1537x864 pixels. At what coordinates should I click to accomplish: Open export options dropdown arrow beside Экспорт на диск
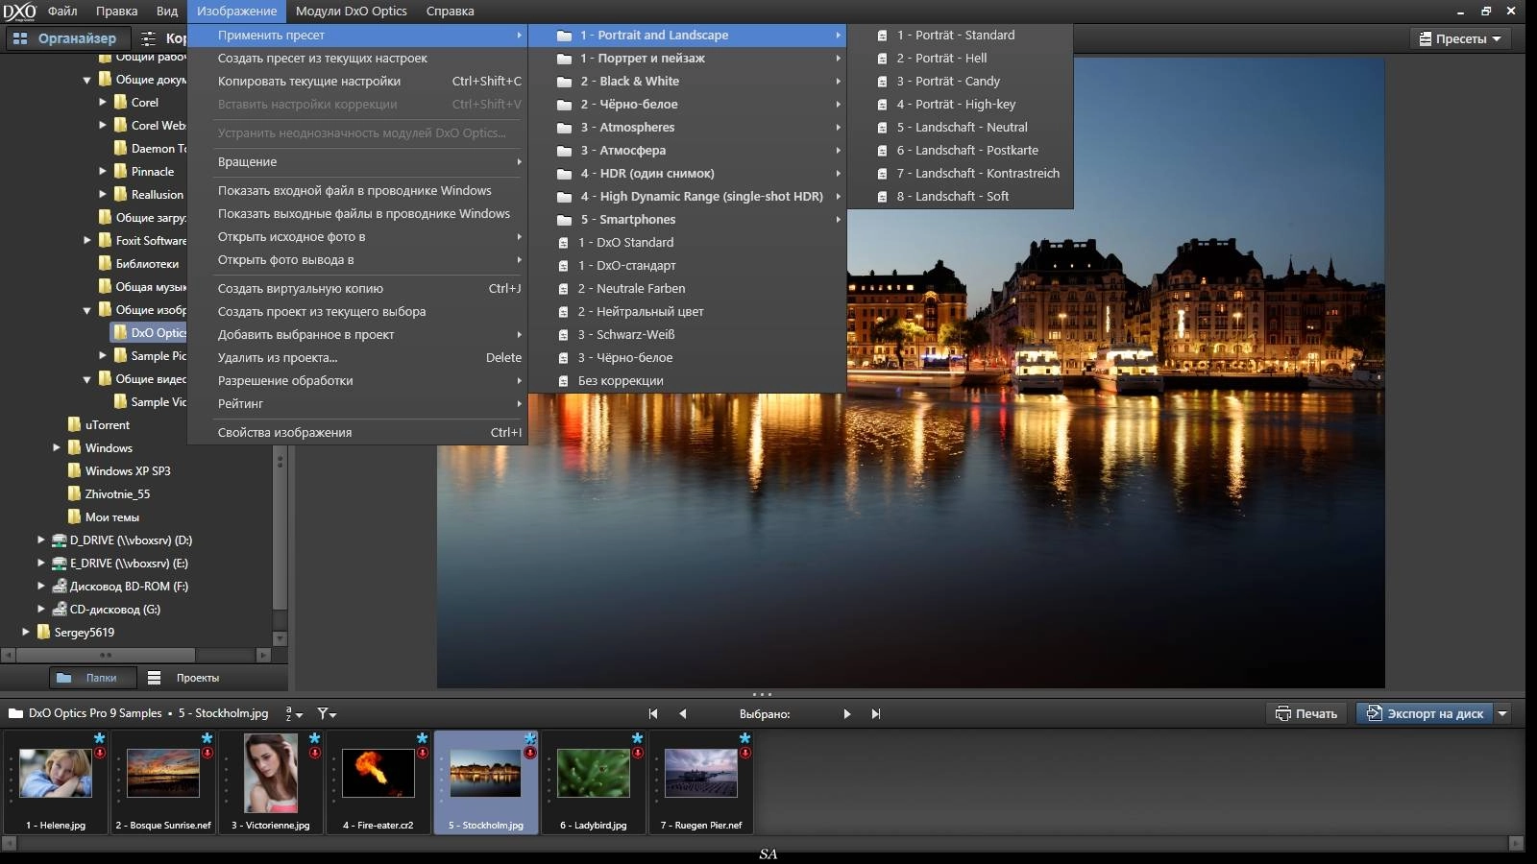1502,713
